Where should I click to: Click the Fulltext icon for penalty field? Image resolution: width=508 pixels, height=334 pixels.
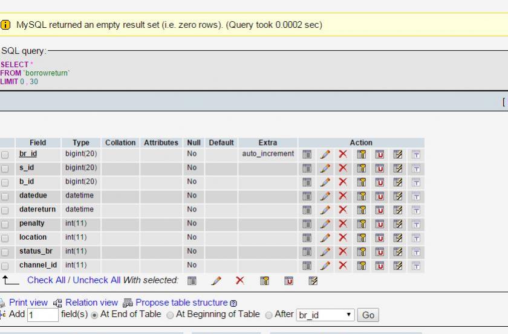point(416,223)
